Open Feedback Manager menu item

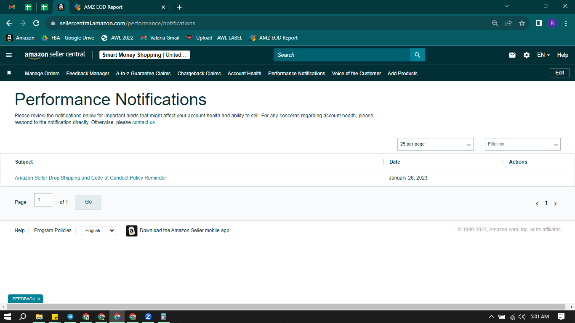tap(88, 74)
